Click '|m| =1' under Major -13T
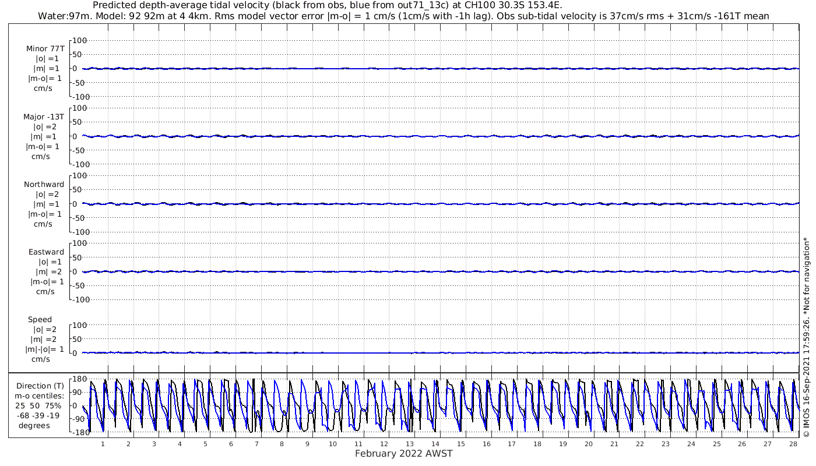 pos(45,137)
